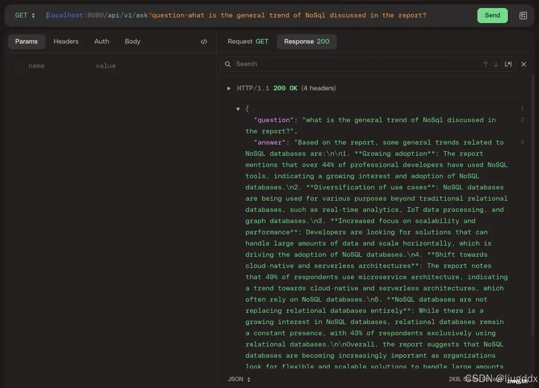Screen dimensions: 539x388
Task: Click the search magnifier icon
Action: [x=228, y=64]
